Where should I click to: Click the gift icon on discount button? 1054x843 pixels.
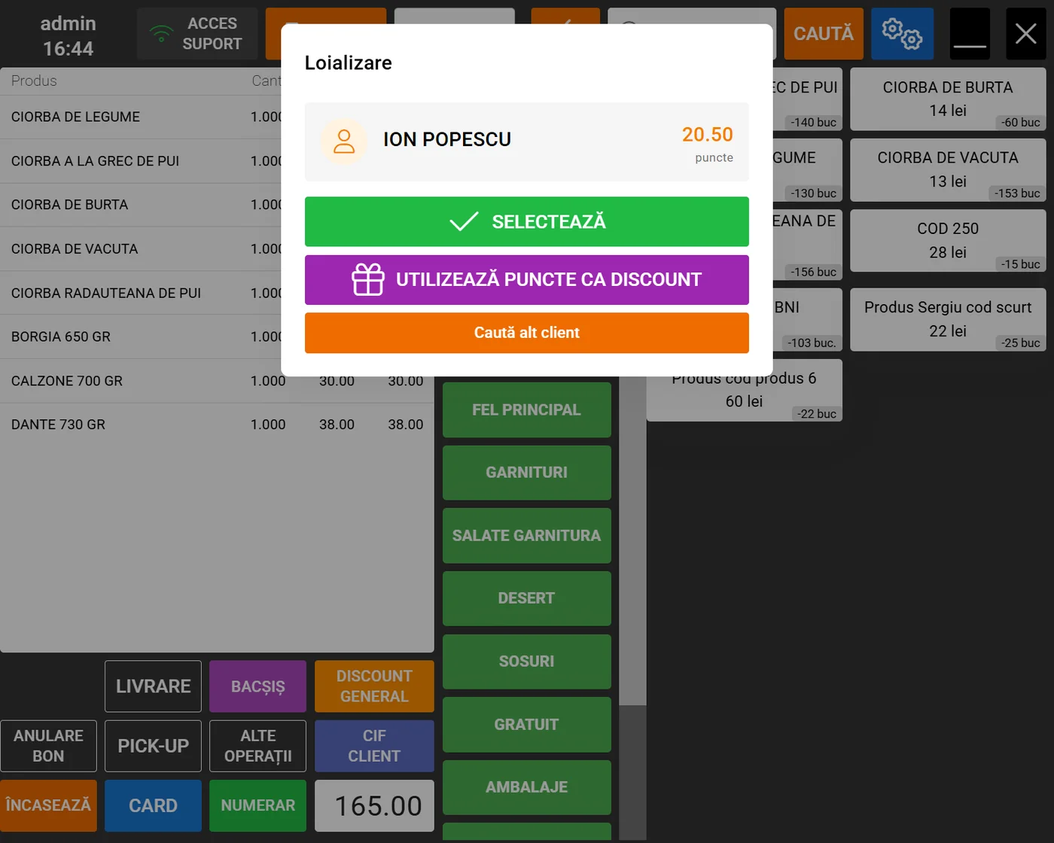368,280
